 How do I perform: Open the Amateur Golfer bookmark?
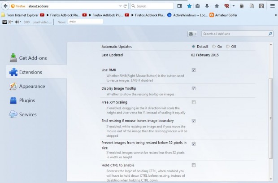215,15
